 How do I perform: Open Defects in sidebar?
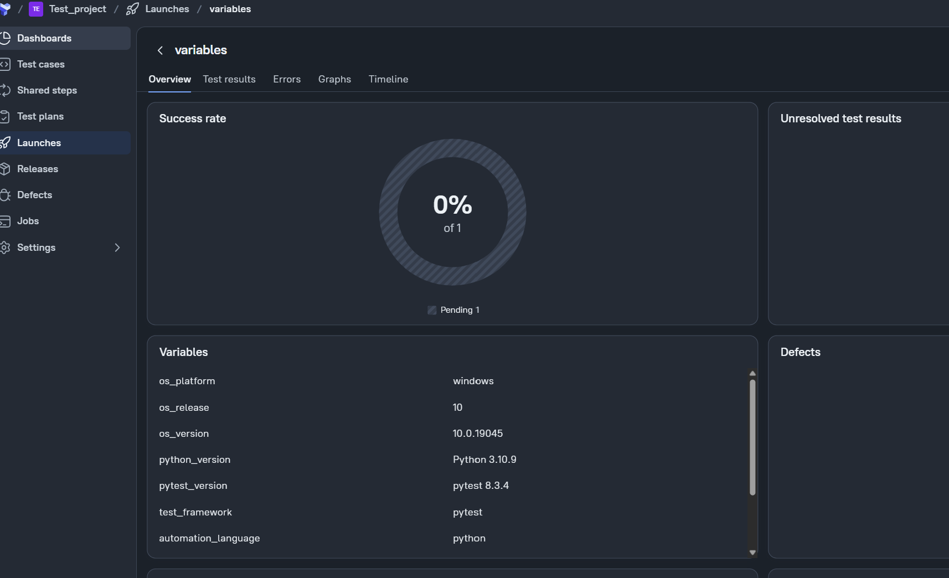point(65,195)
